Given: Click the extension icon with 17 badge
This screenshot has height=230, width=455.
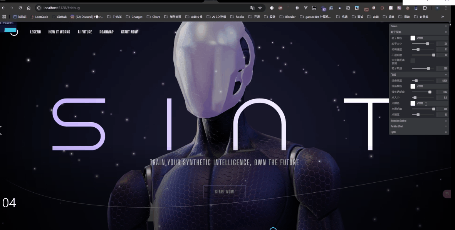Looking at the screenshot, I should pos(324,8).
